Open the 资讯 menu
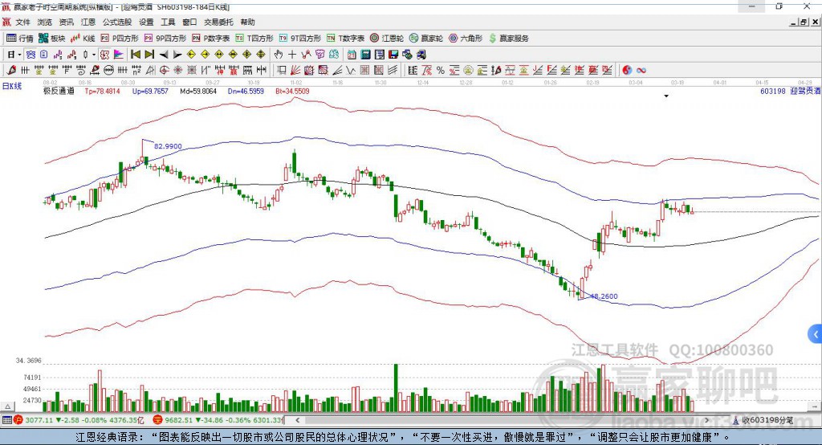 click(66, 22)
